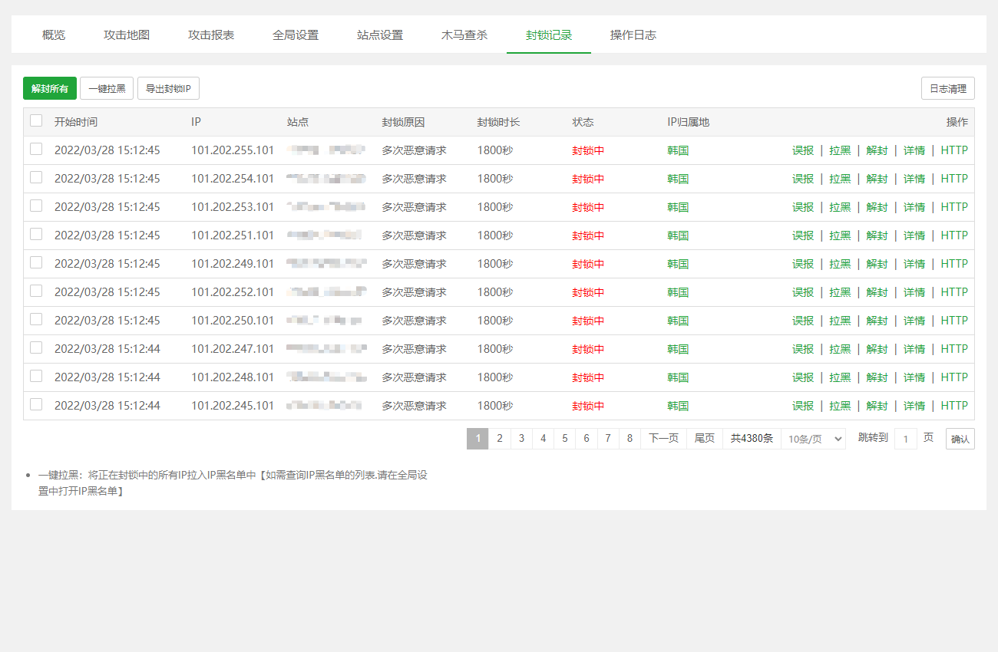Click HTTP link for IP 101.202.250.101
Screen dimensions: 998x652
(954, 321)
